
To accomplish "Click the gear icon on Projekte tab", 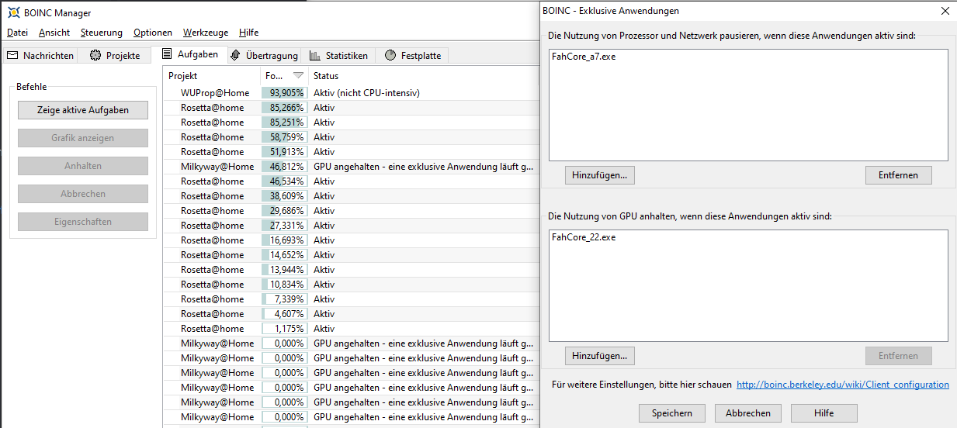I will coord(95,56).
